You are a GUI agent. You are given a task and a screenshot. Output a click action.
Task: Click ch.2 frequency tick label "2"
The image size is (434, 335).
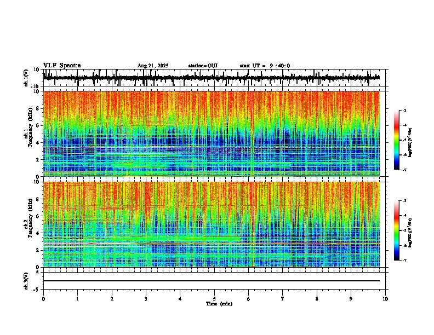pos(38,250)
